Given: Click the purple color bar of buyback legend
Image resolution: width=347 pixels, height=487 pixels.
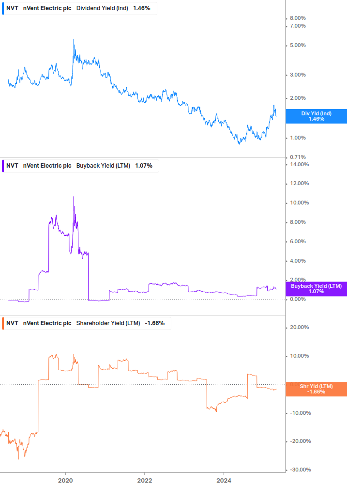Looking at the screenshot, I should [x=3, y=166].
